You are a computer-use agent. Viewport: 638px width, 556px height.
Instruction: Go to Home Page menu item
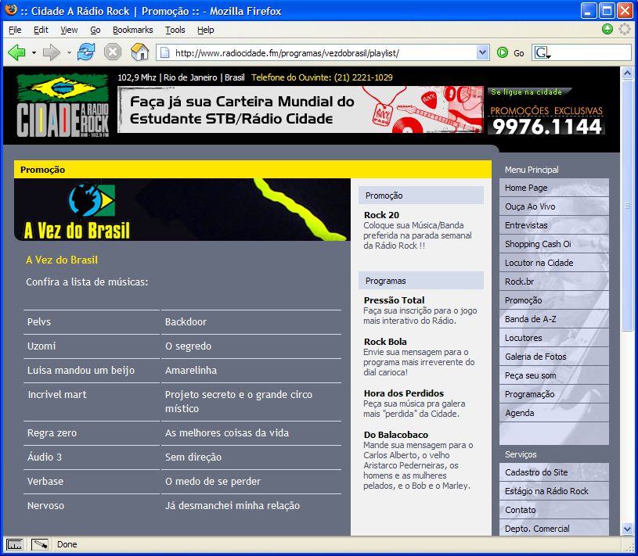(553, 188)
